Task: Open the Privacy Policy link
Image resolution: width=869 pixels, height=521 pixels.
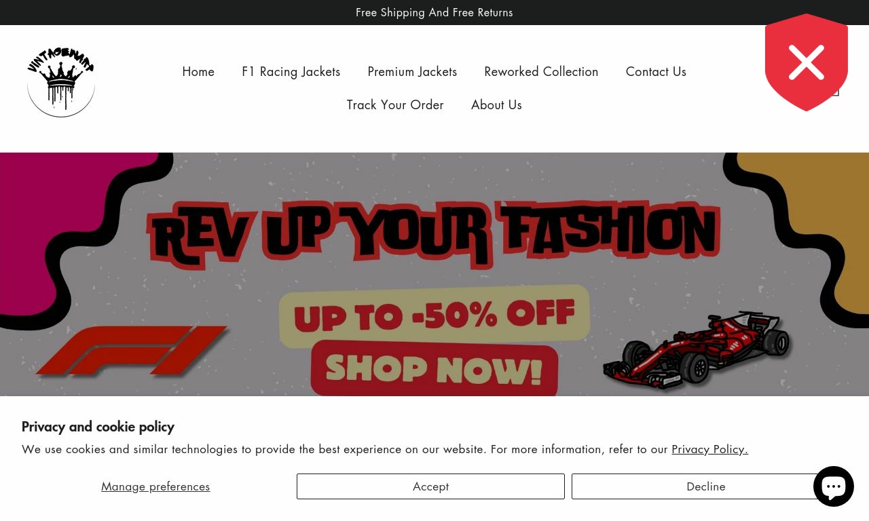Action: pyautogui.click(x=710, y=449)
